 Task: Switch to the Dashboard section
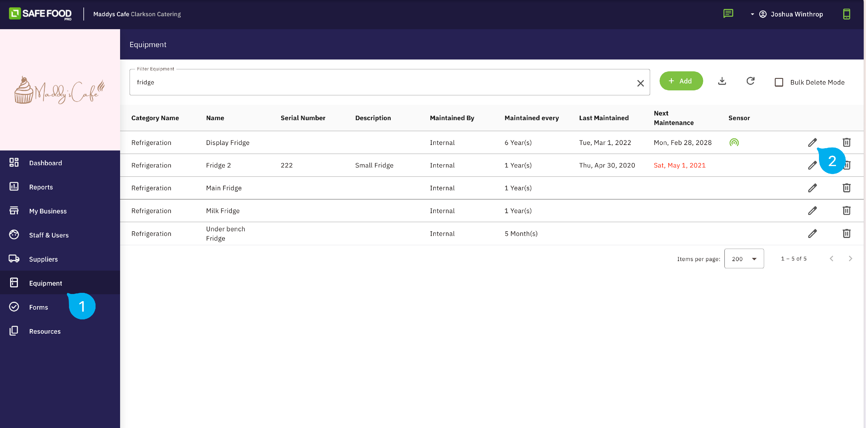46,163
